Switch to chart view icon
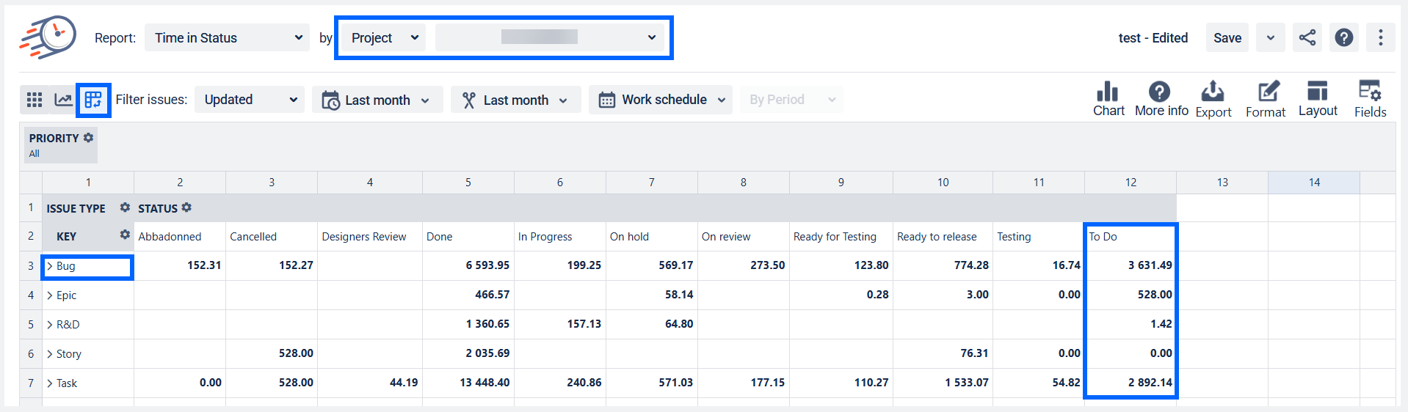The image size is (1408, 412). click(x=64, y=100)
